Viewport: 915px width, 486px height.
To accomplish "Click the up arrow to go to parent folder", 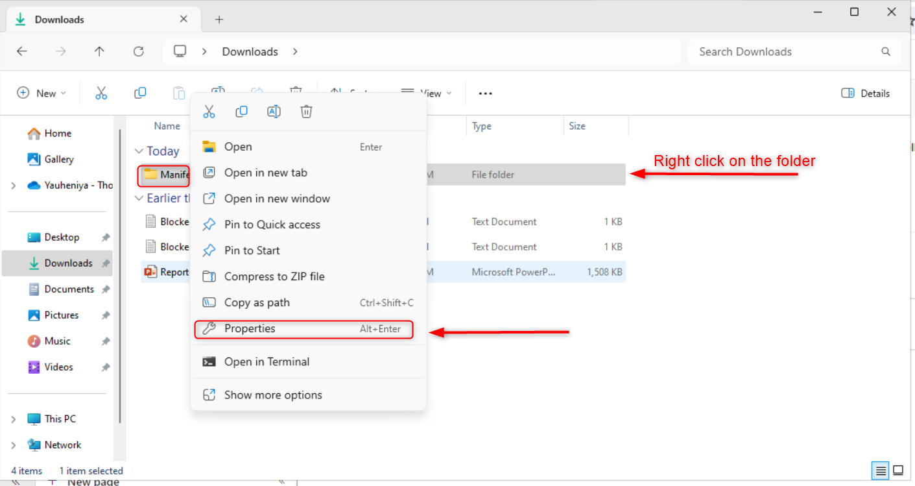I will coord(99,51).
